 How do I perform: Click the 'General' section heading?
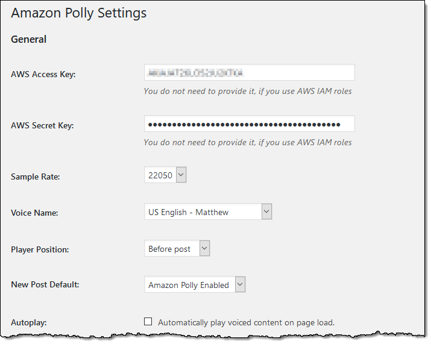pos(28,40)
